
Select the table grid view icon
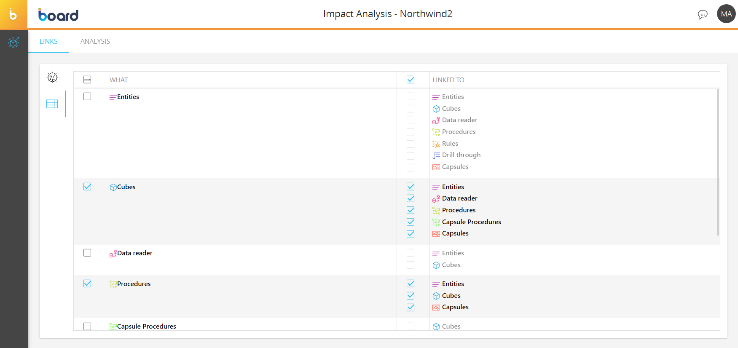click(x=52, y=104)
